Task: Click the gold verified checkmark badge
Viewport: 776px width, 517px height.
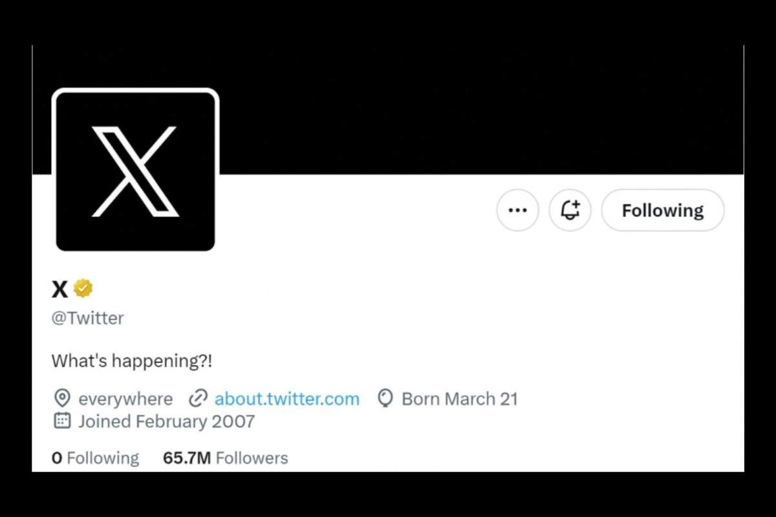Action: pyautogui.click(x=83, y=288)
